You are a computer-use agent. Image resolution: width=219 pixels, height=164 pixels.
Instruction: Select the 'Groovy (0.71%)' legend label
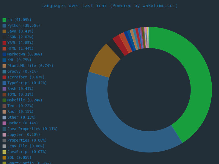(x=23, y=71)
